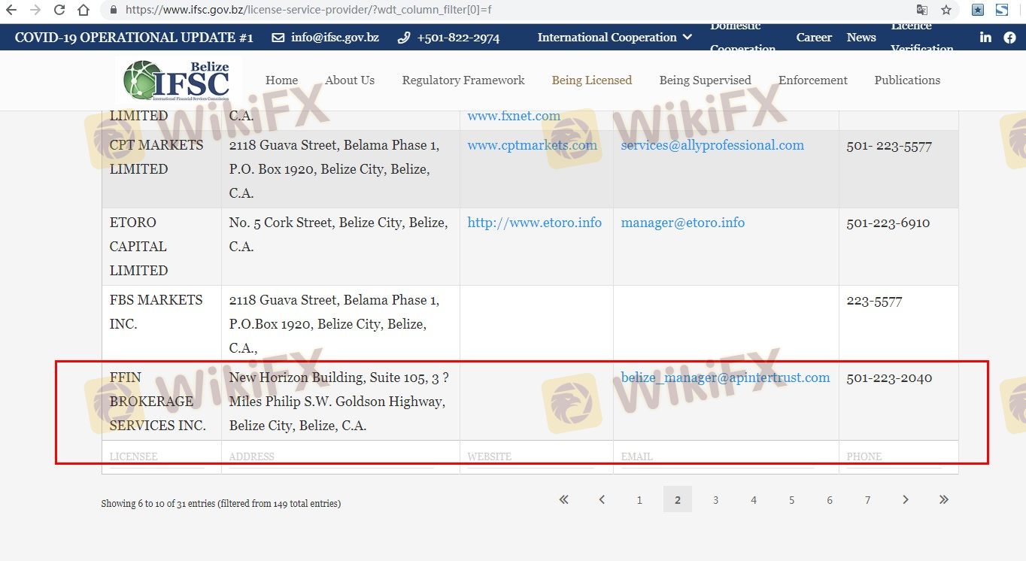Click the browser back arrow

tap(11, 11)
